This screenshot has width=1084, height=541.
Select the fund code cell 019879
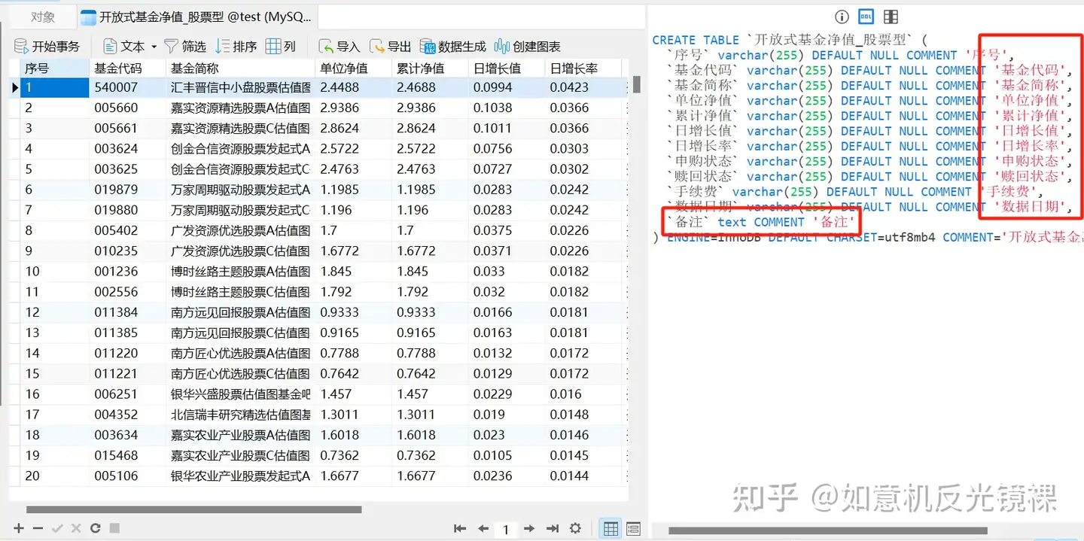(x=127, y=190)
